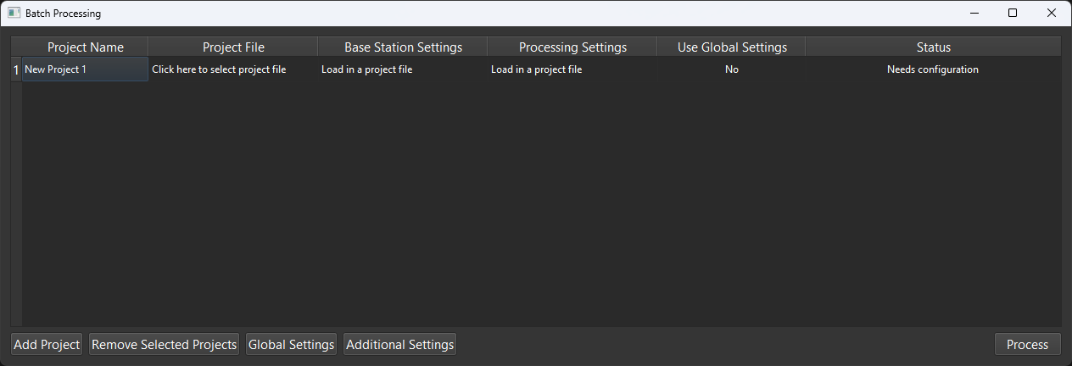Click the Use Global Settings column header
The height and width of the screenshot is (366, 1072).
point(731,47)
